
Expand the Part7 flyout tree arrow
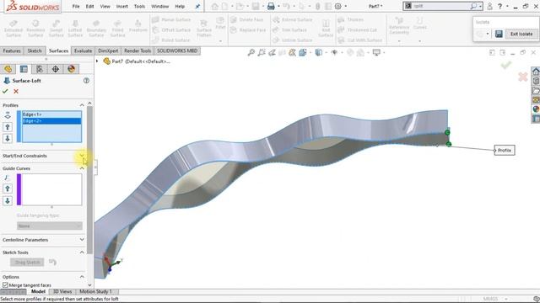[97, 61]
